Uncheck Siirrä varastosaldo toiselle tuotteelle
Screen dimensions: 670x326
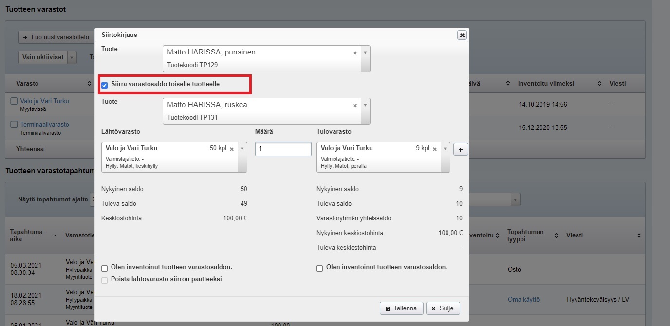coord(105,85)
